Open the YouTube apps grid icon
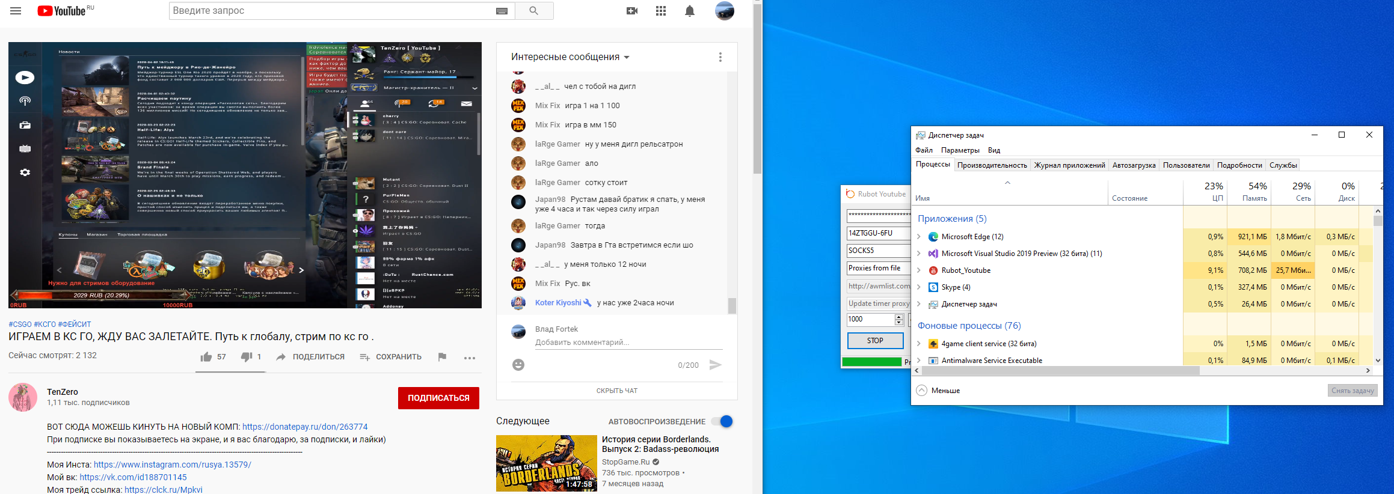 point(661,11)
